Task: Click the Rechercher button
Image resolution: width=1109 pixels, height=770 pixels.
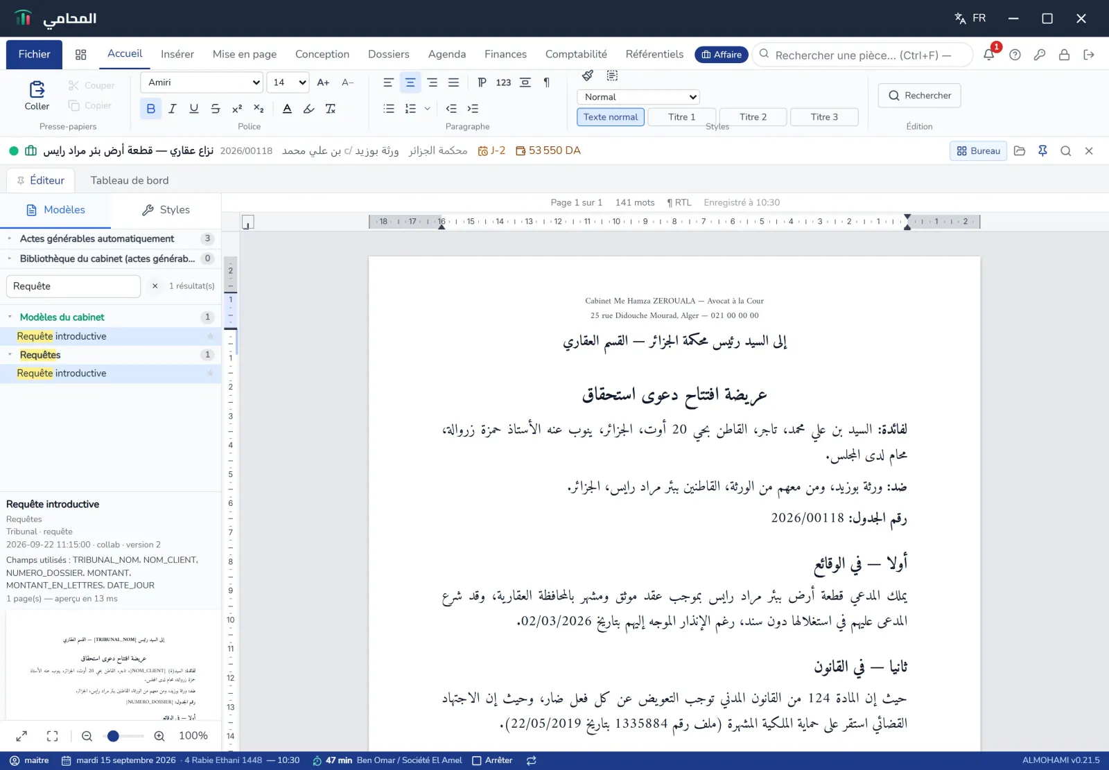Action: [919, 96]
